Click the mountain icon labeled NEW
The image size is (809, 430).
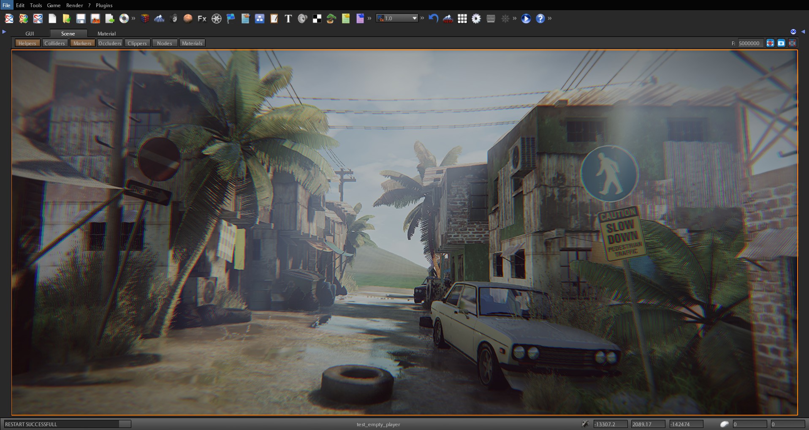[x=448, y=19]
